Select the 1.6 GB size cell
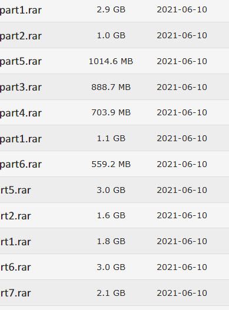229x310 pixels. 111,215
